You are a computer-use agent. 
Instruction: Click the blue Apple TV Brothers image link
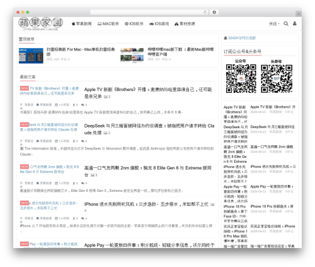(x=49, y=91)
